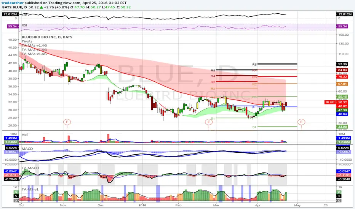This screenshot has height=209, width=355.
Task: Click the 150.00 right axis label
Action: (x=344, y=35)
